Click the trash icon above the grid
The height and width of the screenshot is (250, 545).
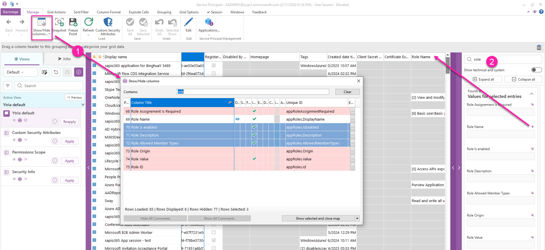pos(539,47)
